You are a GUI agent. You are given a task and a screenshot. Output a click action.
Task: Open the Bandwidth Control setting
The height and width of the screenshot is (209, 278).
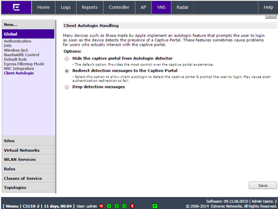22,55
